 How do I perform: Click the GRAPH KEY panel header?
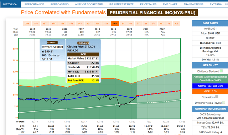[x=210, y=65]
